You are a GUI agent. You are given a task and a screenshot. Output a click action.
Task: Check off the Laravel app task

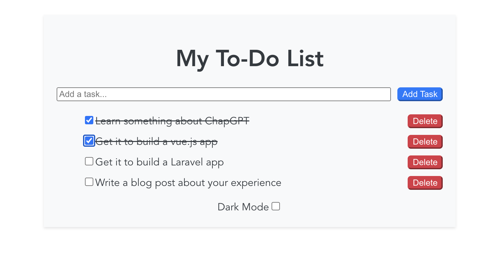click(x=89, y=161)
